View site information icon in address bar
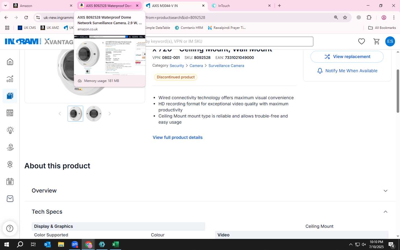This screenshot has height=250, width=400. point(38,17)
